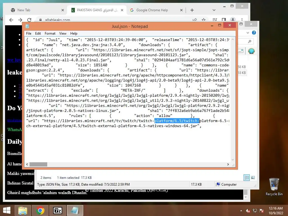The width and height of the screenshot is (288, 216).
Task: Open the Help menu in Notepad
Action: pos(74,33)
